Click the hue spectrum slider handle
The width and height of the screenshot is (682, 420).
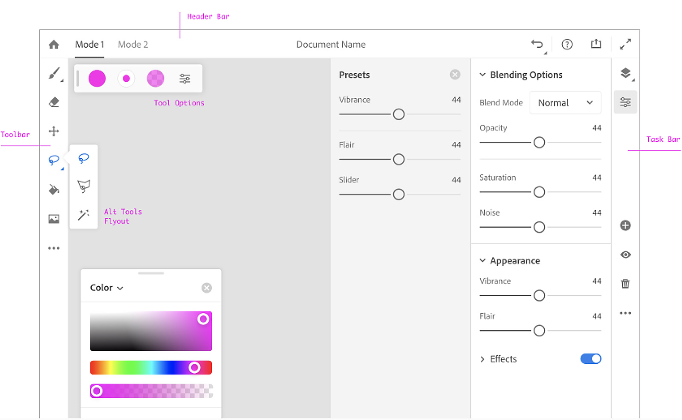pos(194,367)
